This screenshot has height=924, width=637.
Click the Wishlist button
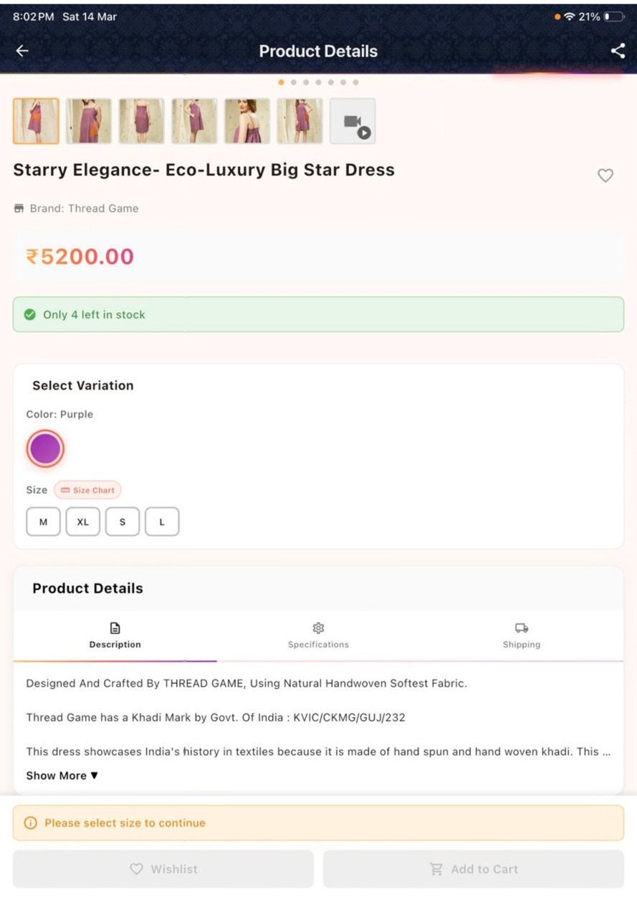pyautogui.click(x=163, y=869)
